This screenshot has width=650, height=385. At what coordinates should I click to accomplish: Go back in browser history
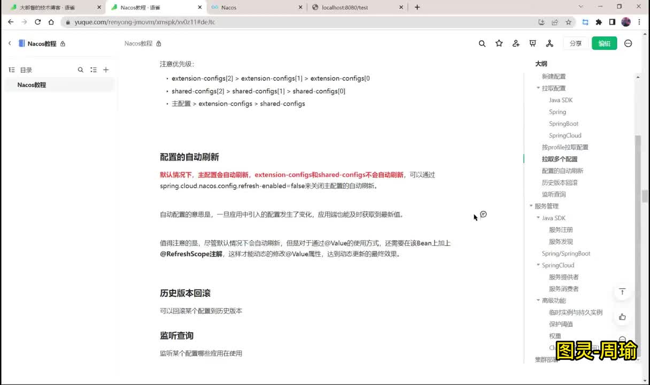click(x=11, y=22)
